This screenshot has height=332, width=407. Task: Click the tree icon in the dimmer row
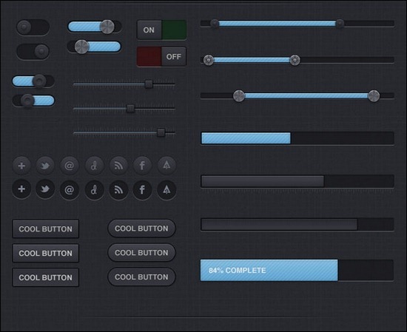point(166,166)
